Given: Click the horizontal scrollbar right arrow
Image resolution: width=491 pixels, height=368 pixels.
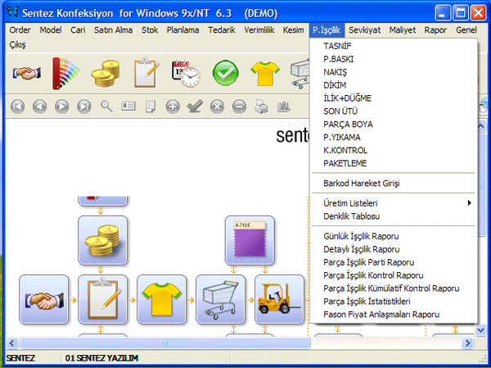Looking at the screenshot, I should 468,343.
